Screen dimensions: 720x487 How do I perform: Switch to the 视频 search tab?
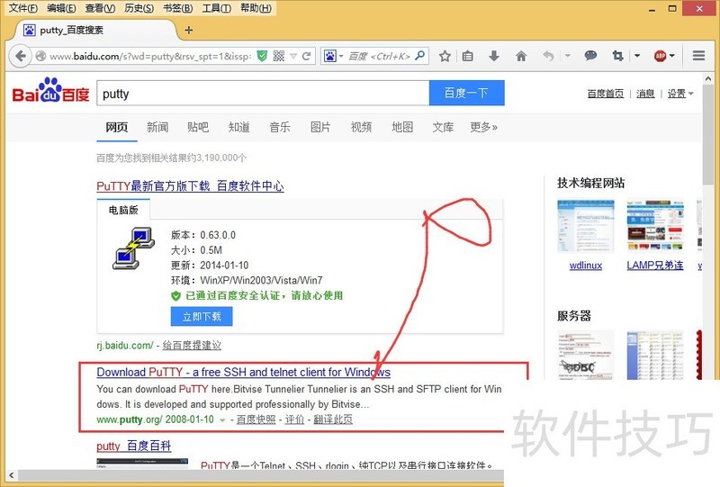click(361, 127)
